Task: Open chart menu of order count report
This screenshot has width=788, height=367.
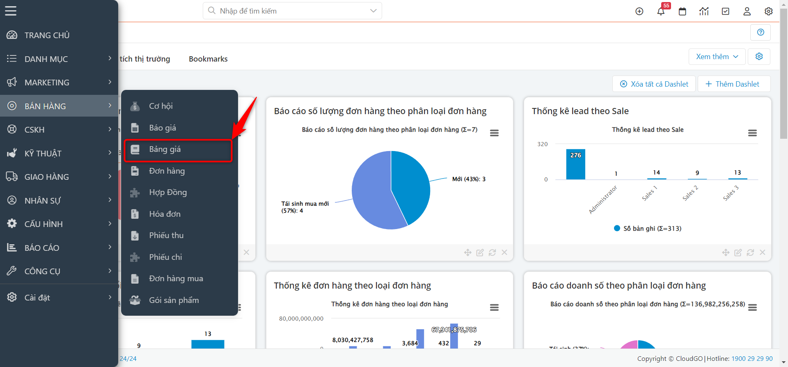Action: coord(495,133)
